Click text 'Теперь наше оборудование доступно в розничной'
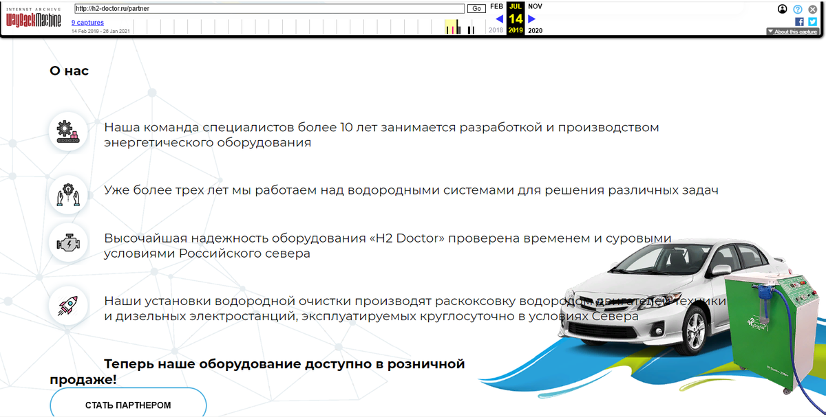The height and width of the screenshot is (417, 826). (x=284, y=364)
